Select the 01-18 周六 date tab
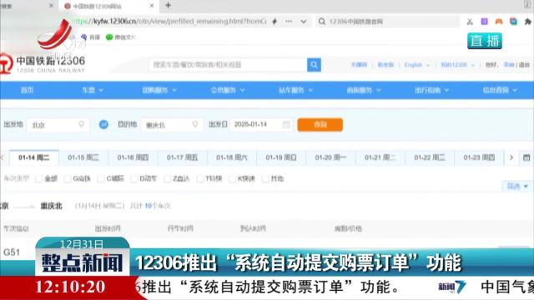The height and width of the screenshot is (300, 534). (232, 157)
